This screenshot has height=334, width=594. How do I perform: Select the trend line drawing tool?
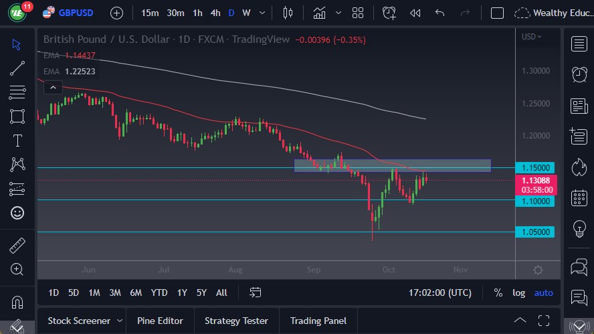(x=17, y=68)
